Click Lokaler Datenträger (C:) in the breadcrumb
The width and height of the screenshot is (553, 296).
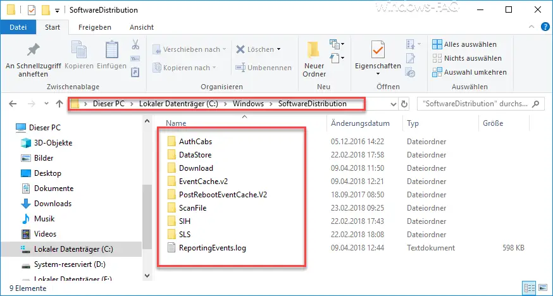179,104
